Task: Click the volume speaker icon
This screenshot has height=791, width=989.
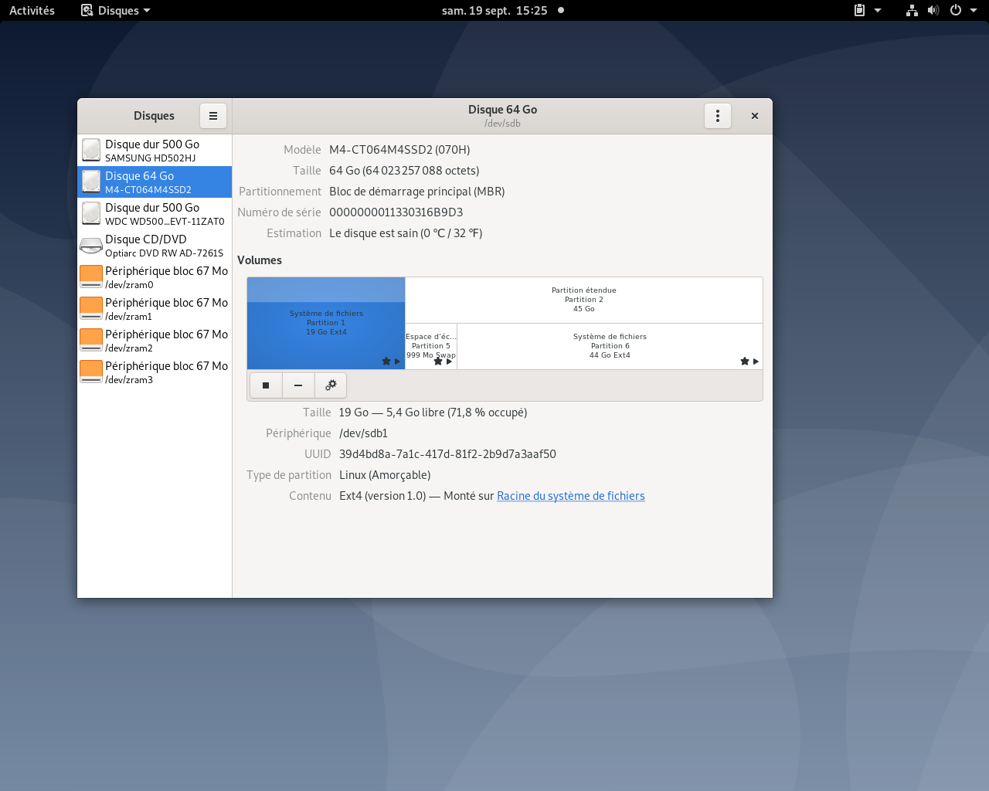Action: click(x=933, y=10)
